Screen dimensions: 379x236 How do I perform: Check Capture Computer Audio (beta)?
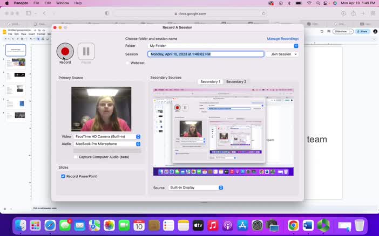(x=76, y=157)
